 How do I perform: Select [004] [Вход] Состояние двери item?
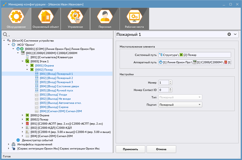coord(59,86)
